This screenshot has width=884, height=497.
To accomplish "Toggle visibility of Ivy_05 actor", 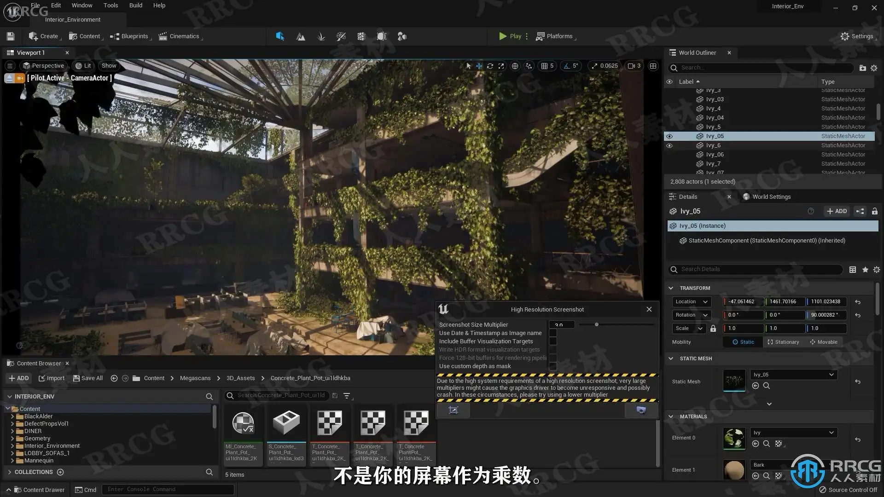I will tap(669, 136).
